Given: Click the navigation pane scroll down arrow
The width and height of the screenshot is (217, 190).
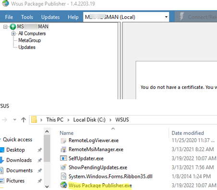Looking at the screenshot, I should [x=47, y=186].
